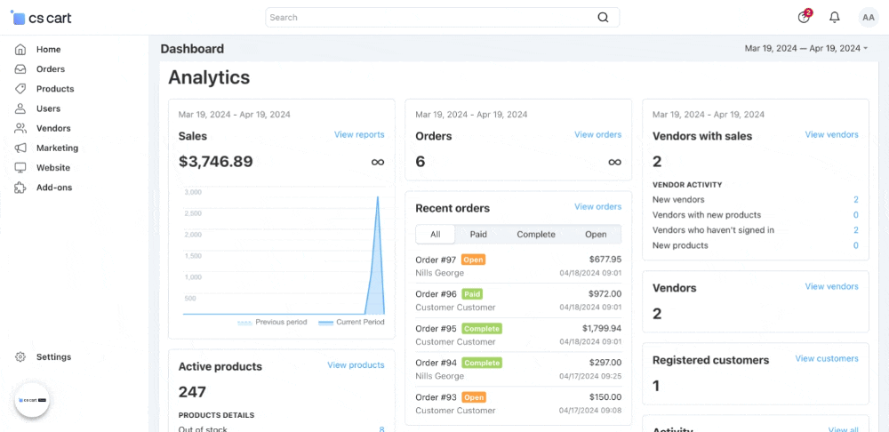Click the Products tag icon
Viewport: 889px width, 432px height.
coord(20,89)
